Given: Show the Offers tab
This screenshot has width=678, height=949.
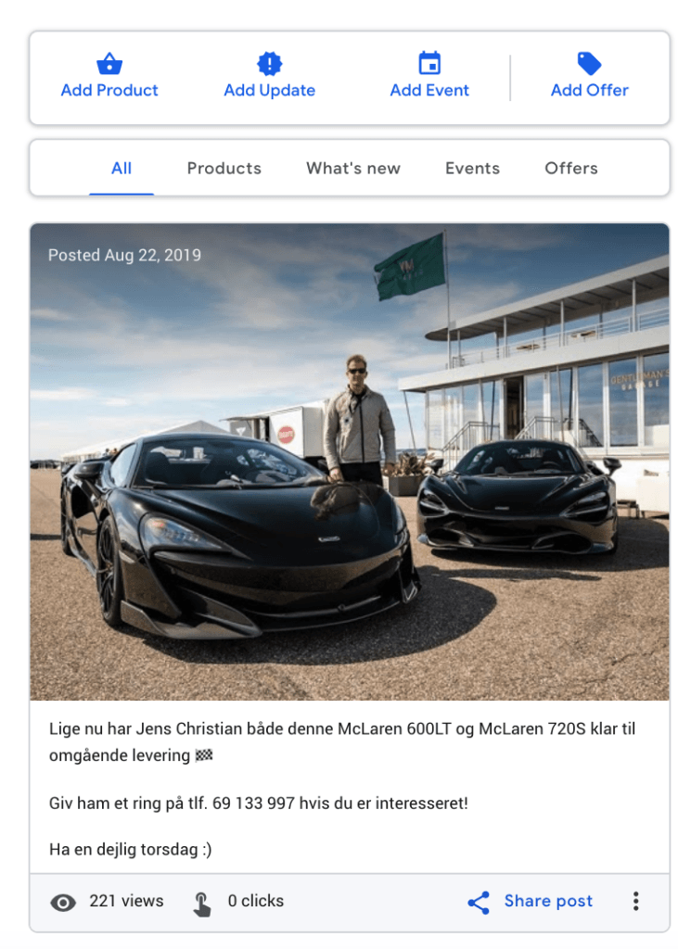Looking at the screenshot, I should click(x=571, y=169).
